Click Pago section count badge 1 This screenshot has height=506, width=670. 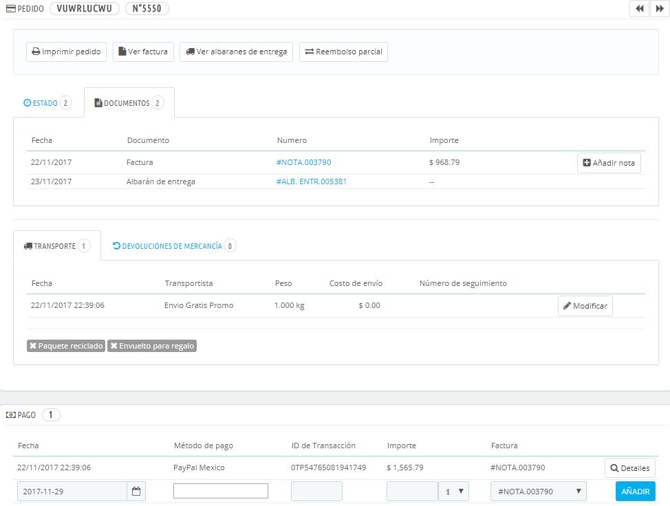click(x=51, y=415)
